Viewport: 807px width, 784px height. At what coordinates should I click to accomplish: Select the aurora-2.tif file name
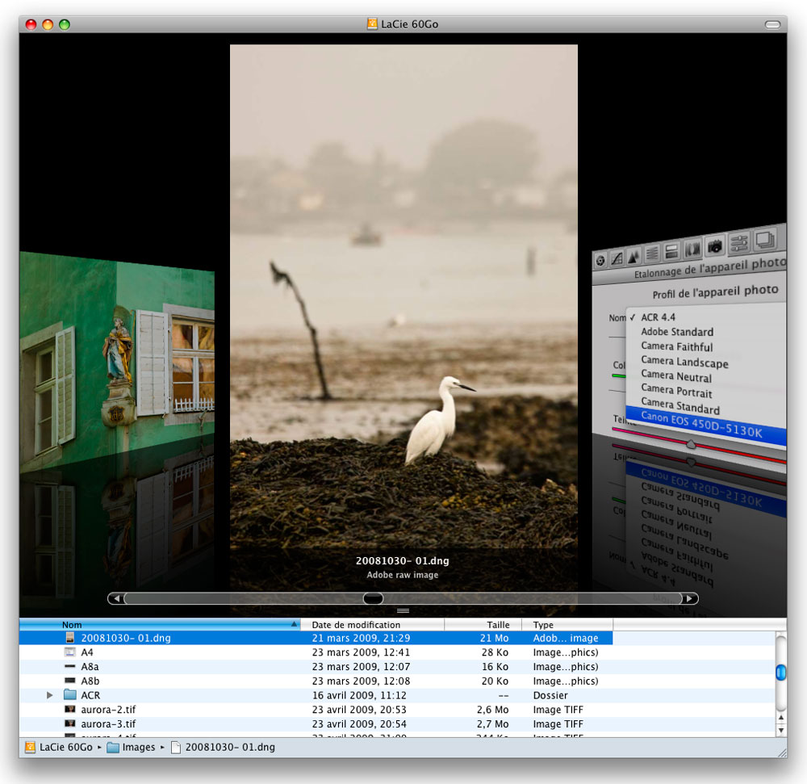click(108, 710)
